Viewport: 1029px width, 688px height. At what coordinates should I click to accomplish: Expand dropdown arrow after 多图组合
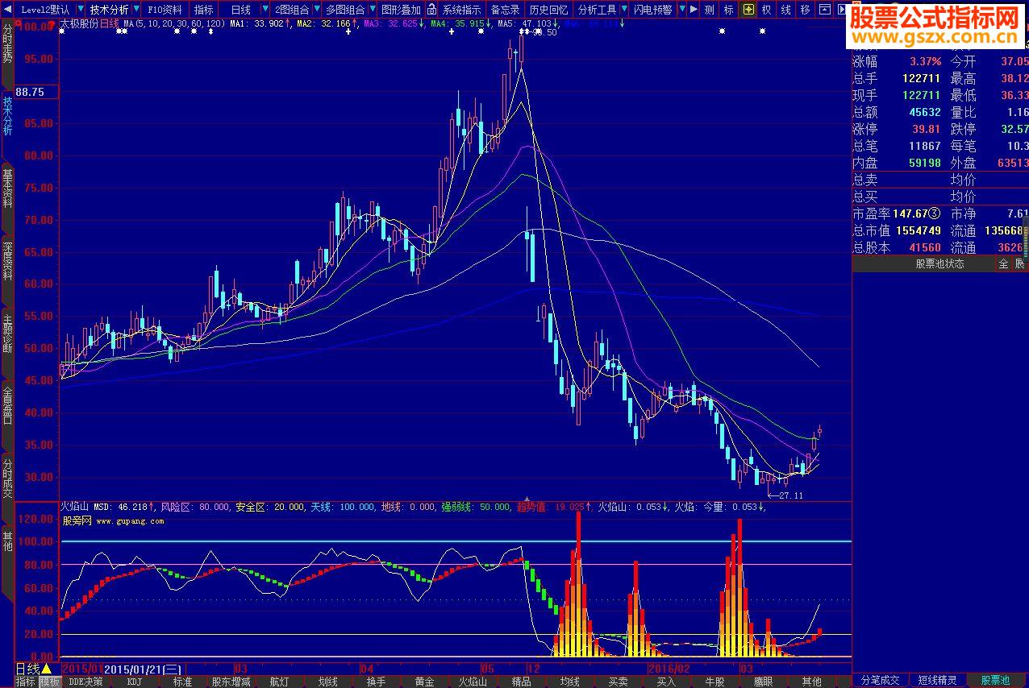pos(372,10)
